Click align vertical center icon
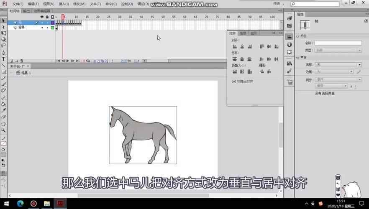This screenshot has height=209, width=369. pos(269,46)
